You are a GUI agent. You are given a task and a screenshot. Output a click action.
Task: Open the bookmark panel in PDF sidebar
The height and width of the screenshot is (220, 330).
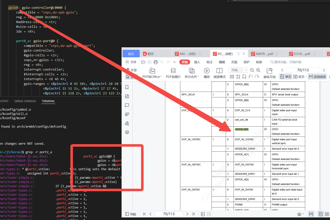(127, 87)
